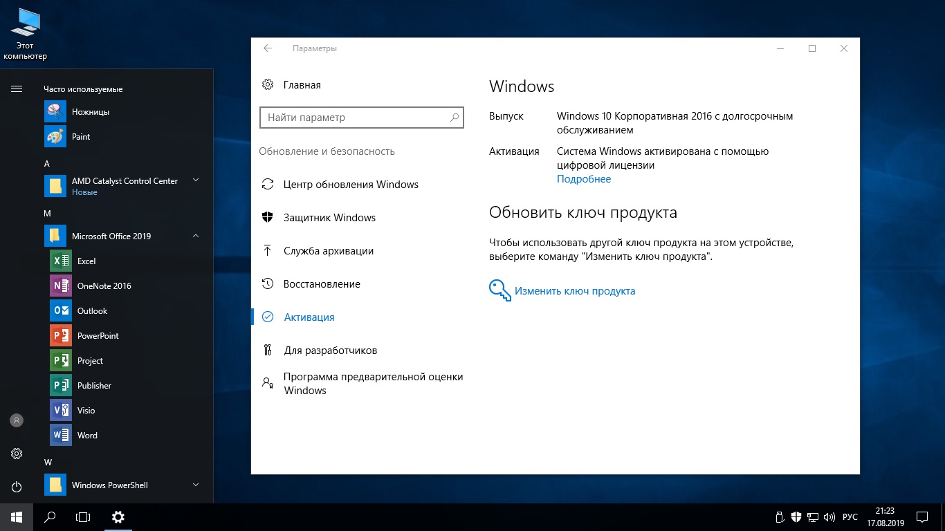Click the РУС language indicator
Image resolution: width=945 pixels, height=531 pixels.
(850, 517)
